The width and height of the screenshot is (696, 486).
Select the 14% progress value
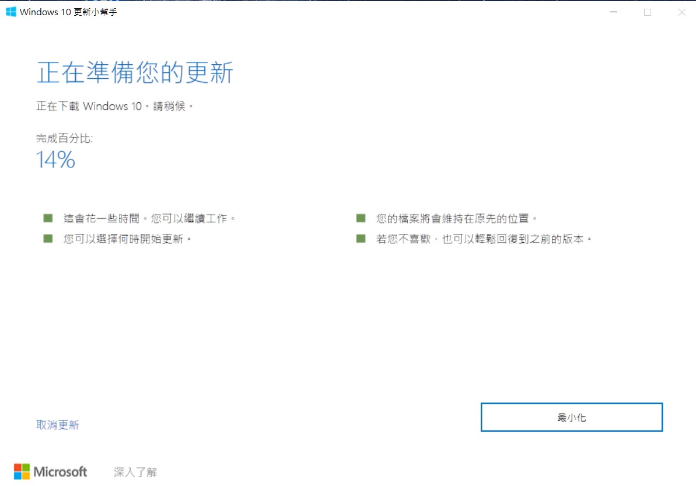point(55,159)
